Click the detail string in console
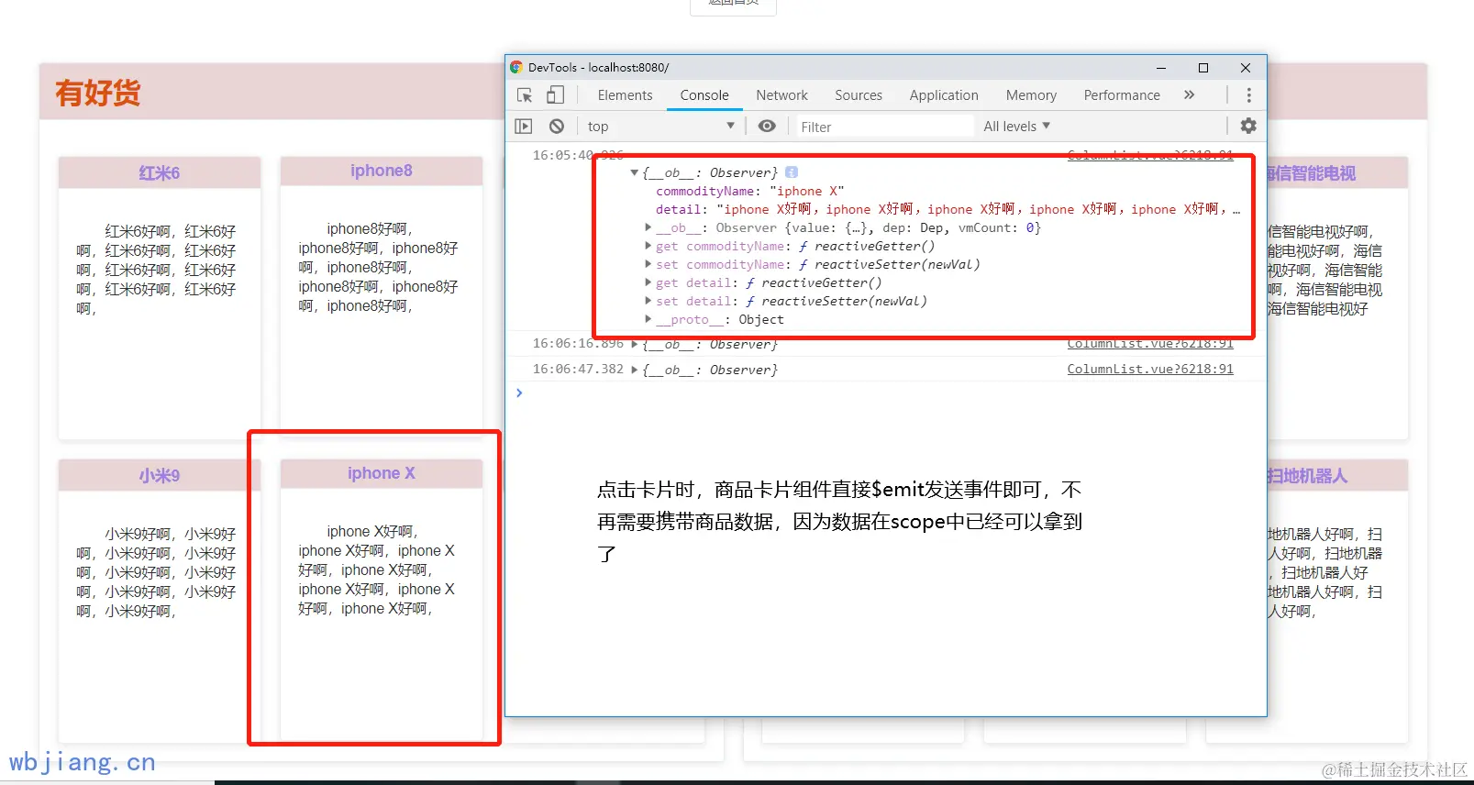The height and width of the screenshot is (785, 1474). click(x=977, y=209)
